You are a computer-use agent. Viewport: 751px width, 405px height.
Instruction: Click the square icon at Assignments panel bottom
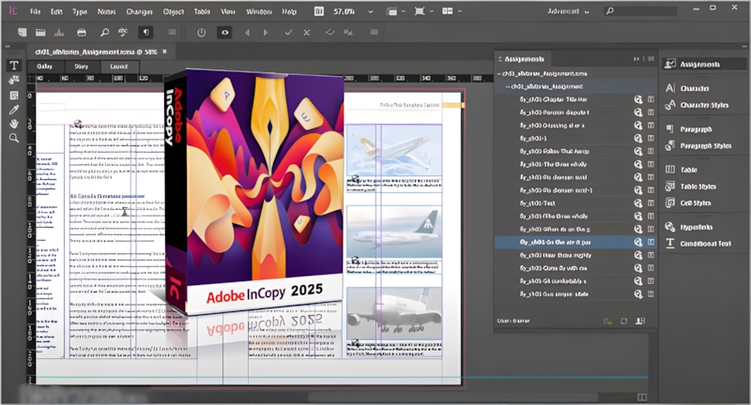(623, 321)
